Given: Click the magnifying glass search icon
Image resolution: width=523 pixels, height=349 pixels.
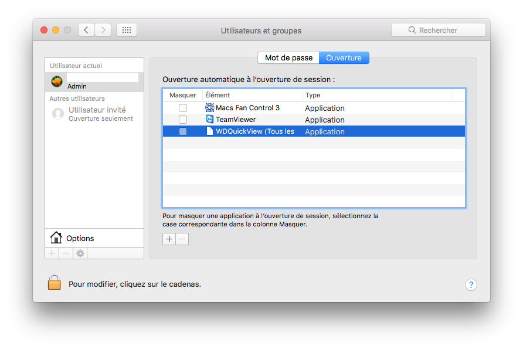Looking at the screenshot, I should coord(412,30).
